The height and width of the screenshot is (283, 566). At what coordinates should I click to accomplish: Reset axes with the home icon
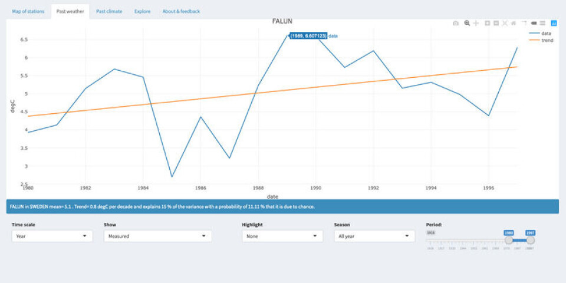(514, 23)
